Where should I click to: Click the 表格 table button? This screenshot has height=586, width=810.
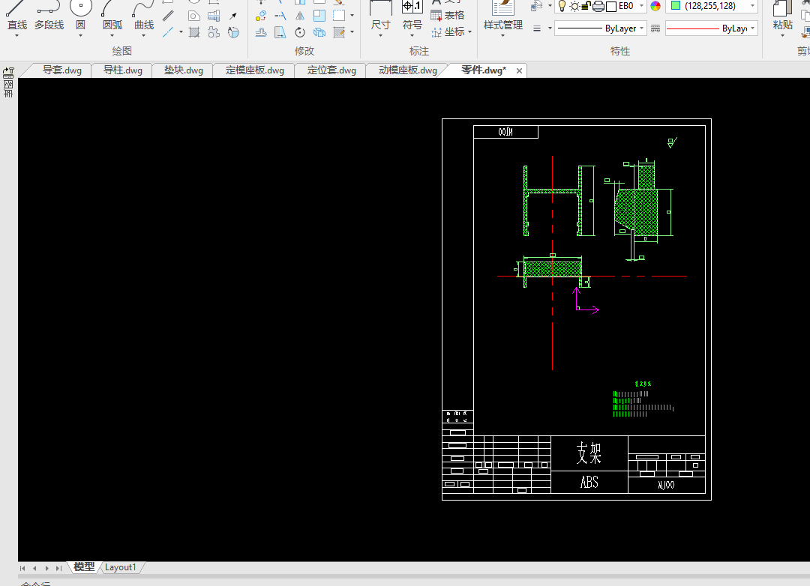click(x=447, y=16)
